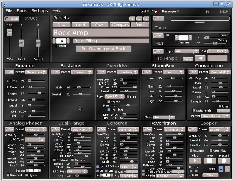Screen dimensions: 235x182
Task: Click Put Order in your Rack
Action: coord(103,49)
